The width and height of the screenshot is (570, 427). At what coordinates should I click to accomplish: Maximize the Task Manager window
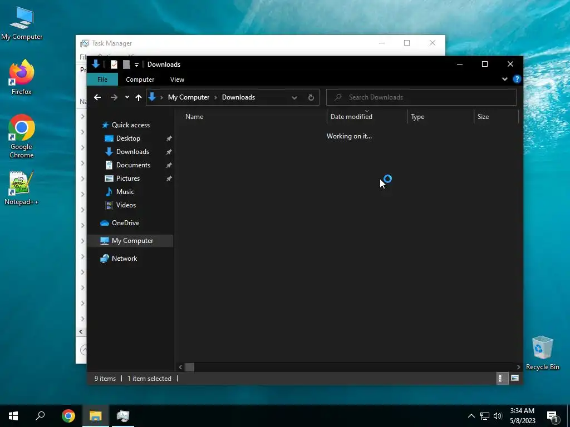407,43
